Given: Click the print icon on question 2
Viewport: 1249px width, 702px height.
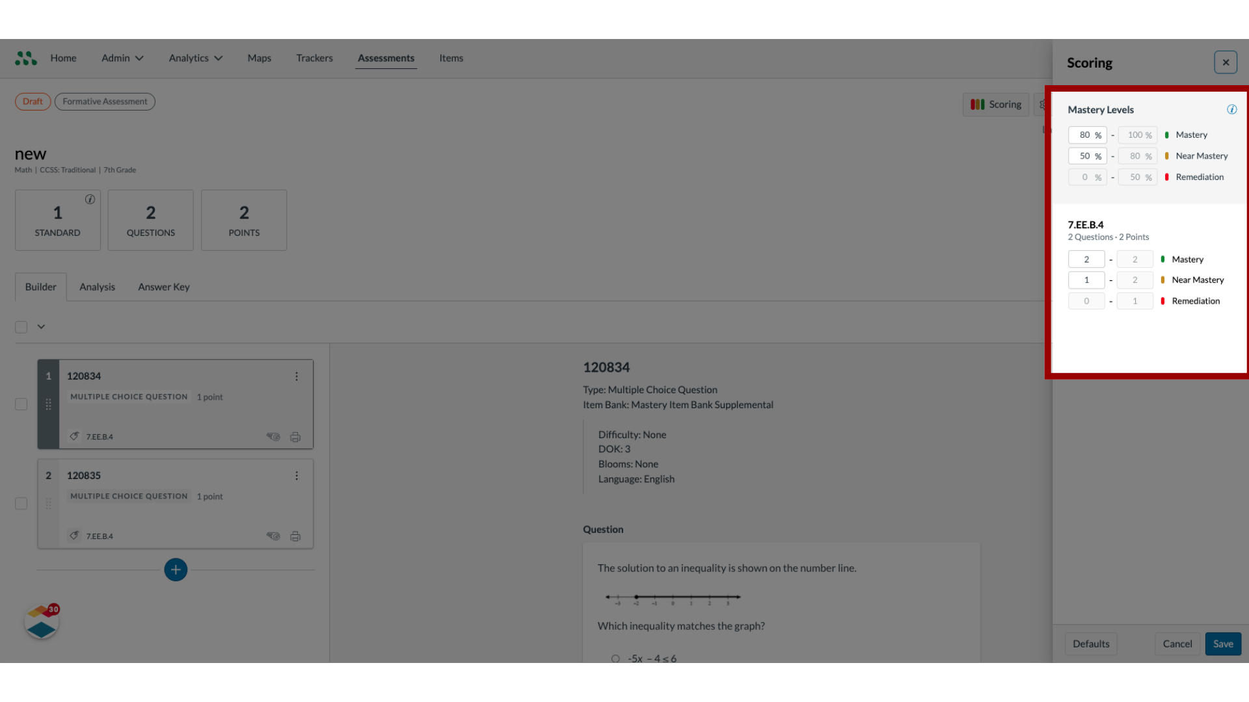Looking at the screenshot, I should coord(295,536).
